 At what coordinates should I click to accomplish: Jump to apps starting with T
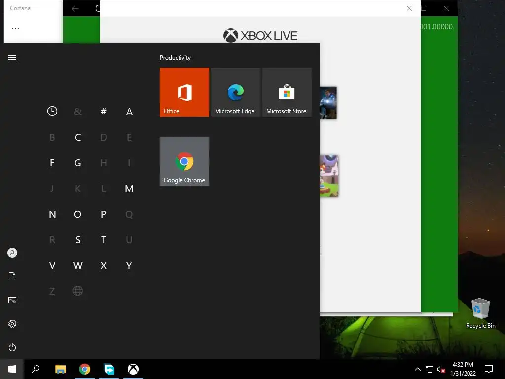click(104, 240)
